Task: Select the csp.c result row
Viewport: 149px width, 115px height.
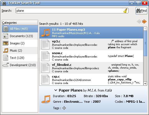Action: point(91,80)
